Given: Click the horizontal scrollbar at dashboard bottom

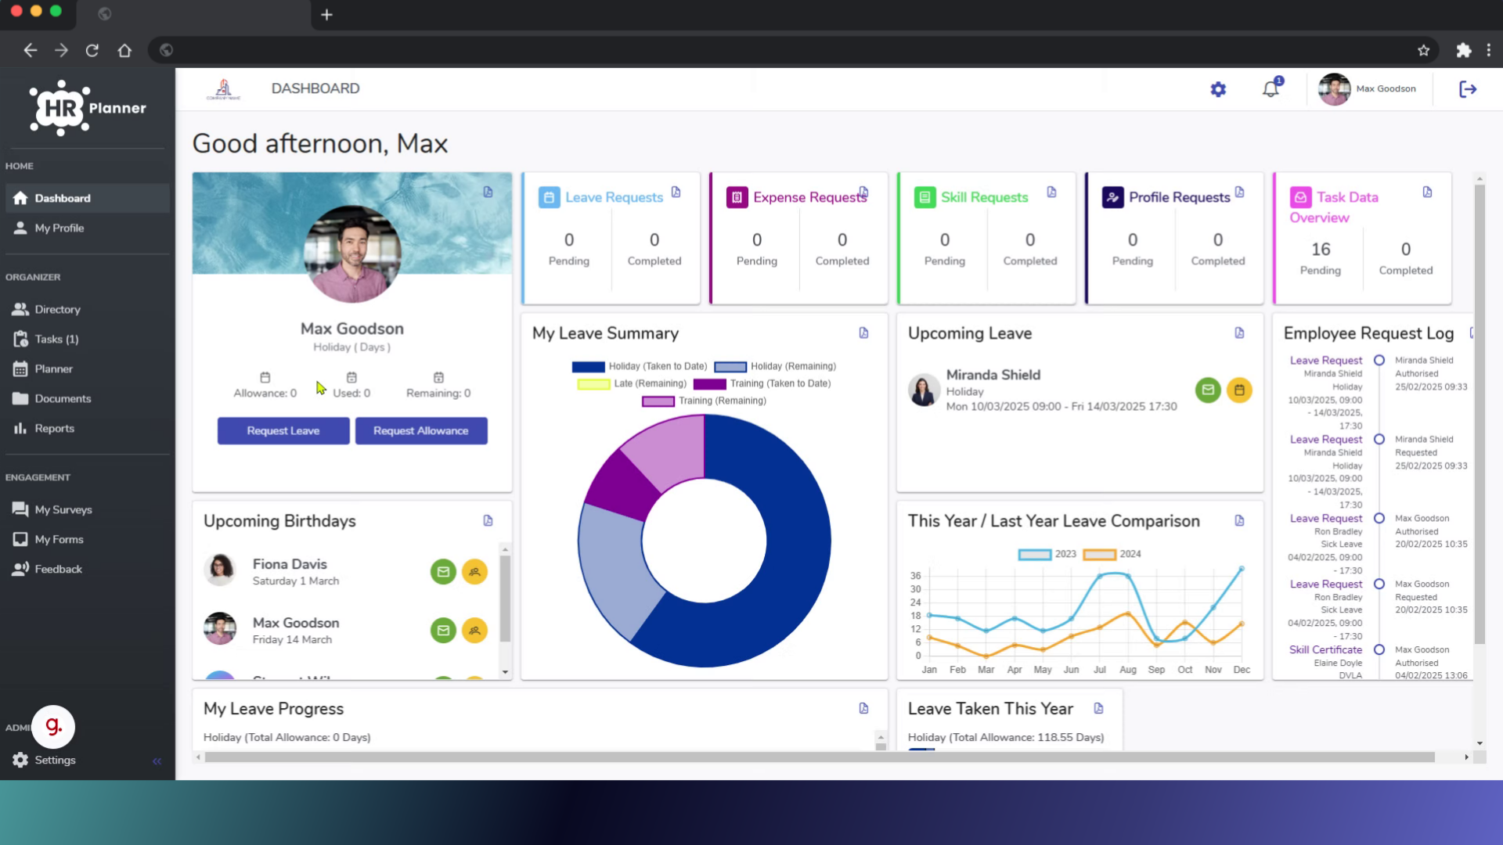Looking at the screenshot, I should click(x=819, y=757).
